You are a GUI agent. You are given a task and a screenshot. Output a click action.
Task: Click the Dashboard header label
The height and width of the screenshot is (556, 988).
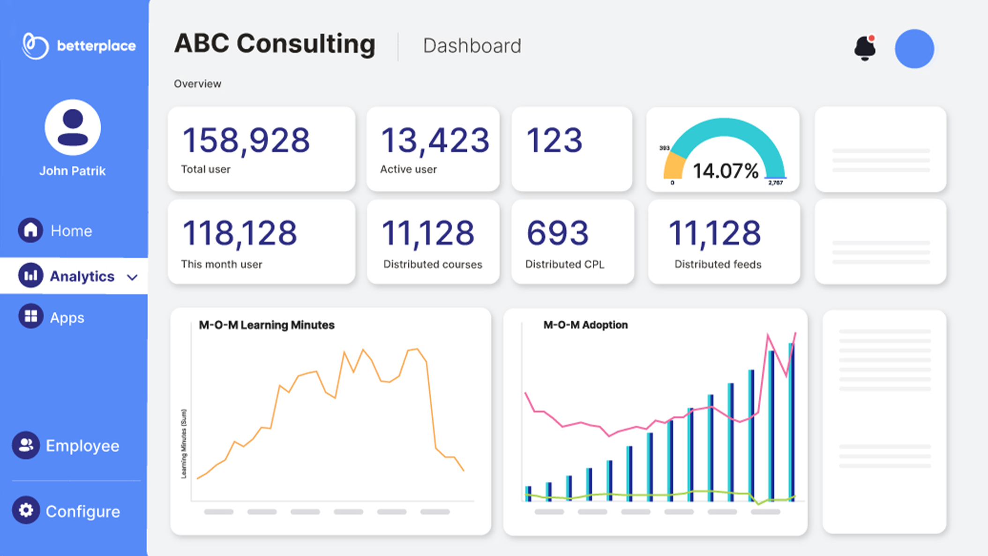472,46
